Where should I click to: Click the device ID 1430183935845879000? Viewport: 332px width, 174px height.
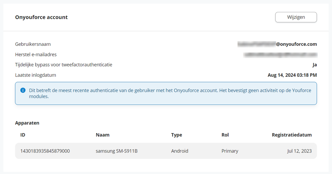pos(45,151)
